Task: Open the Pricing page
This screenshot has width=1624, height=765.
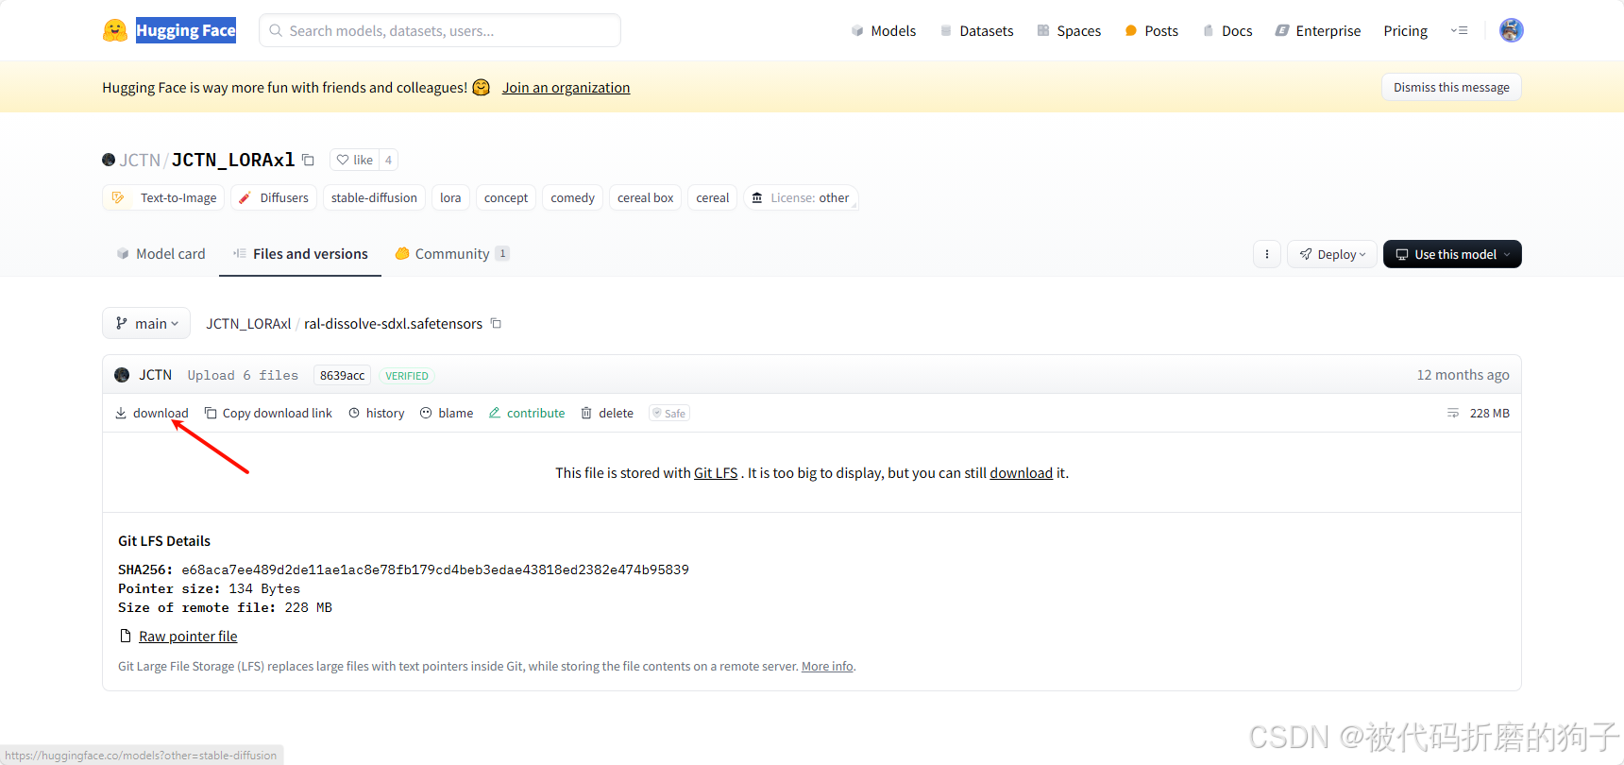Action: tap(1405, 30)
